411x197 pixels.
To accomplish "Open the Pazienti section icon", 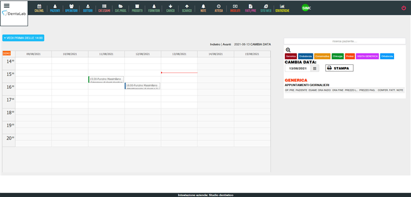I will [x=55, y=6].
